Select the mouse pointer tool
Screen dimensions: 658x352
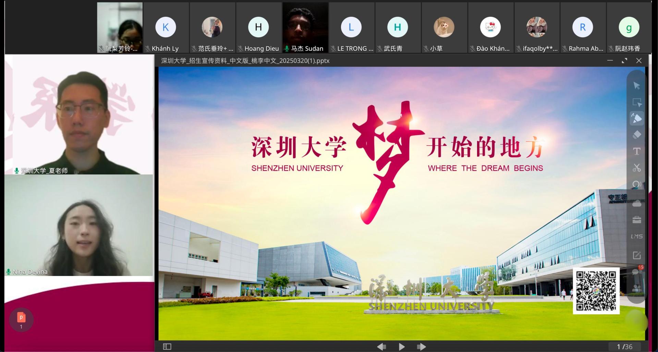tap(637, 86)
